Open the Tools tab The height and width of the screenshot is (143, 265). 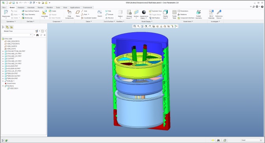pos(58,7)
